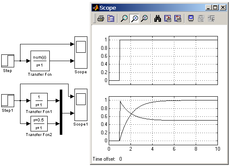
Task: Restore saved axes settings icon
Action: point(178,18)
